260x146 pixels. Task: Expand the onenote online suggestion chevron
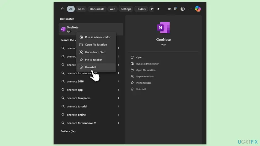click(x=119, y=115)
